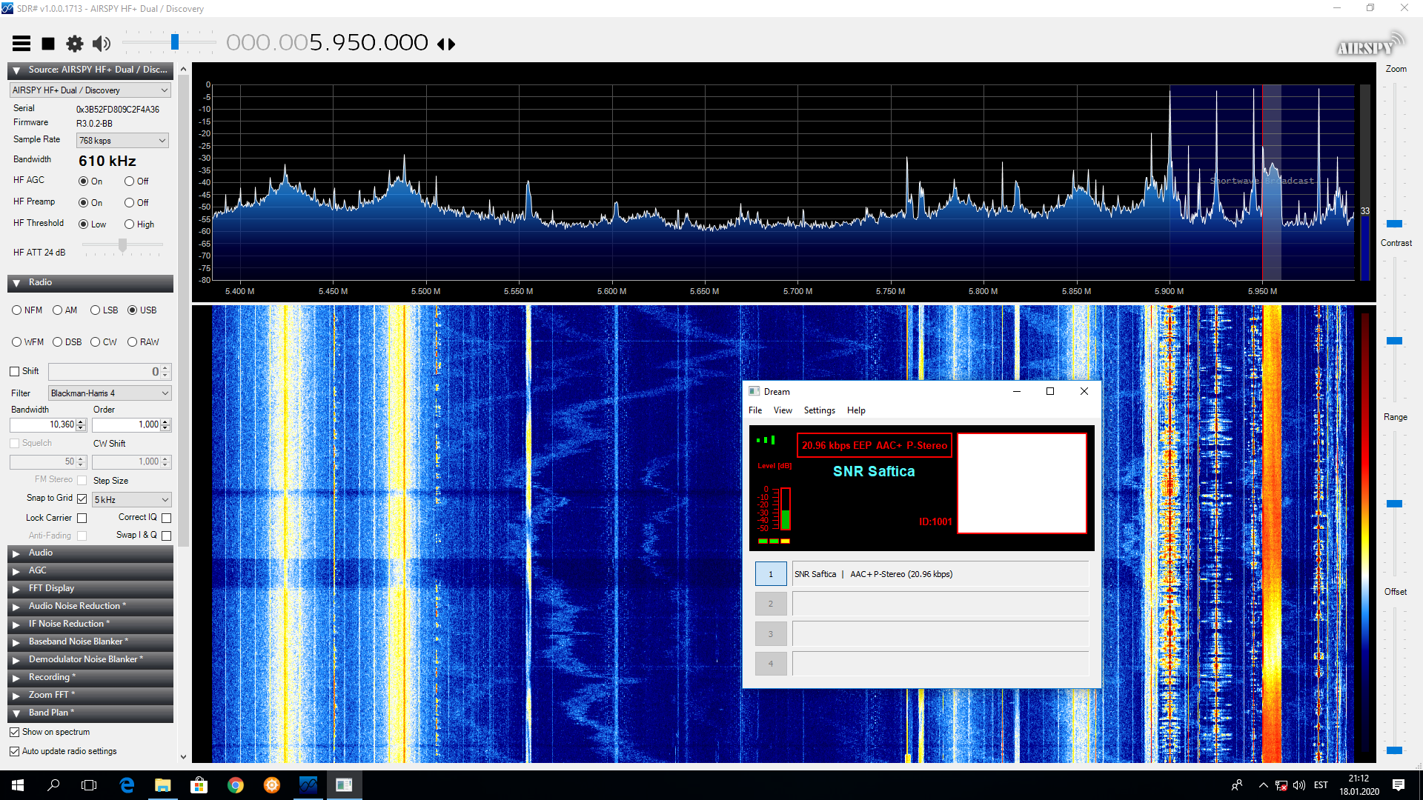Uncheck Show on spectrum

[x=15, y=732]
